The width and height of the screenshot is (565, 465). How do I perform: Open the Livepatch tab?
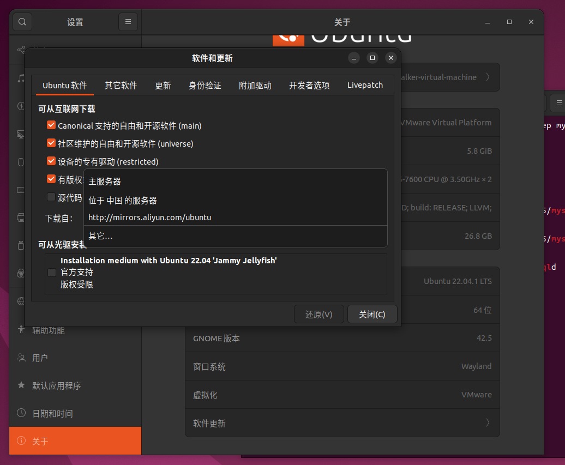(365, 86)
